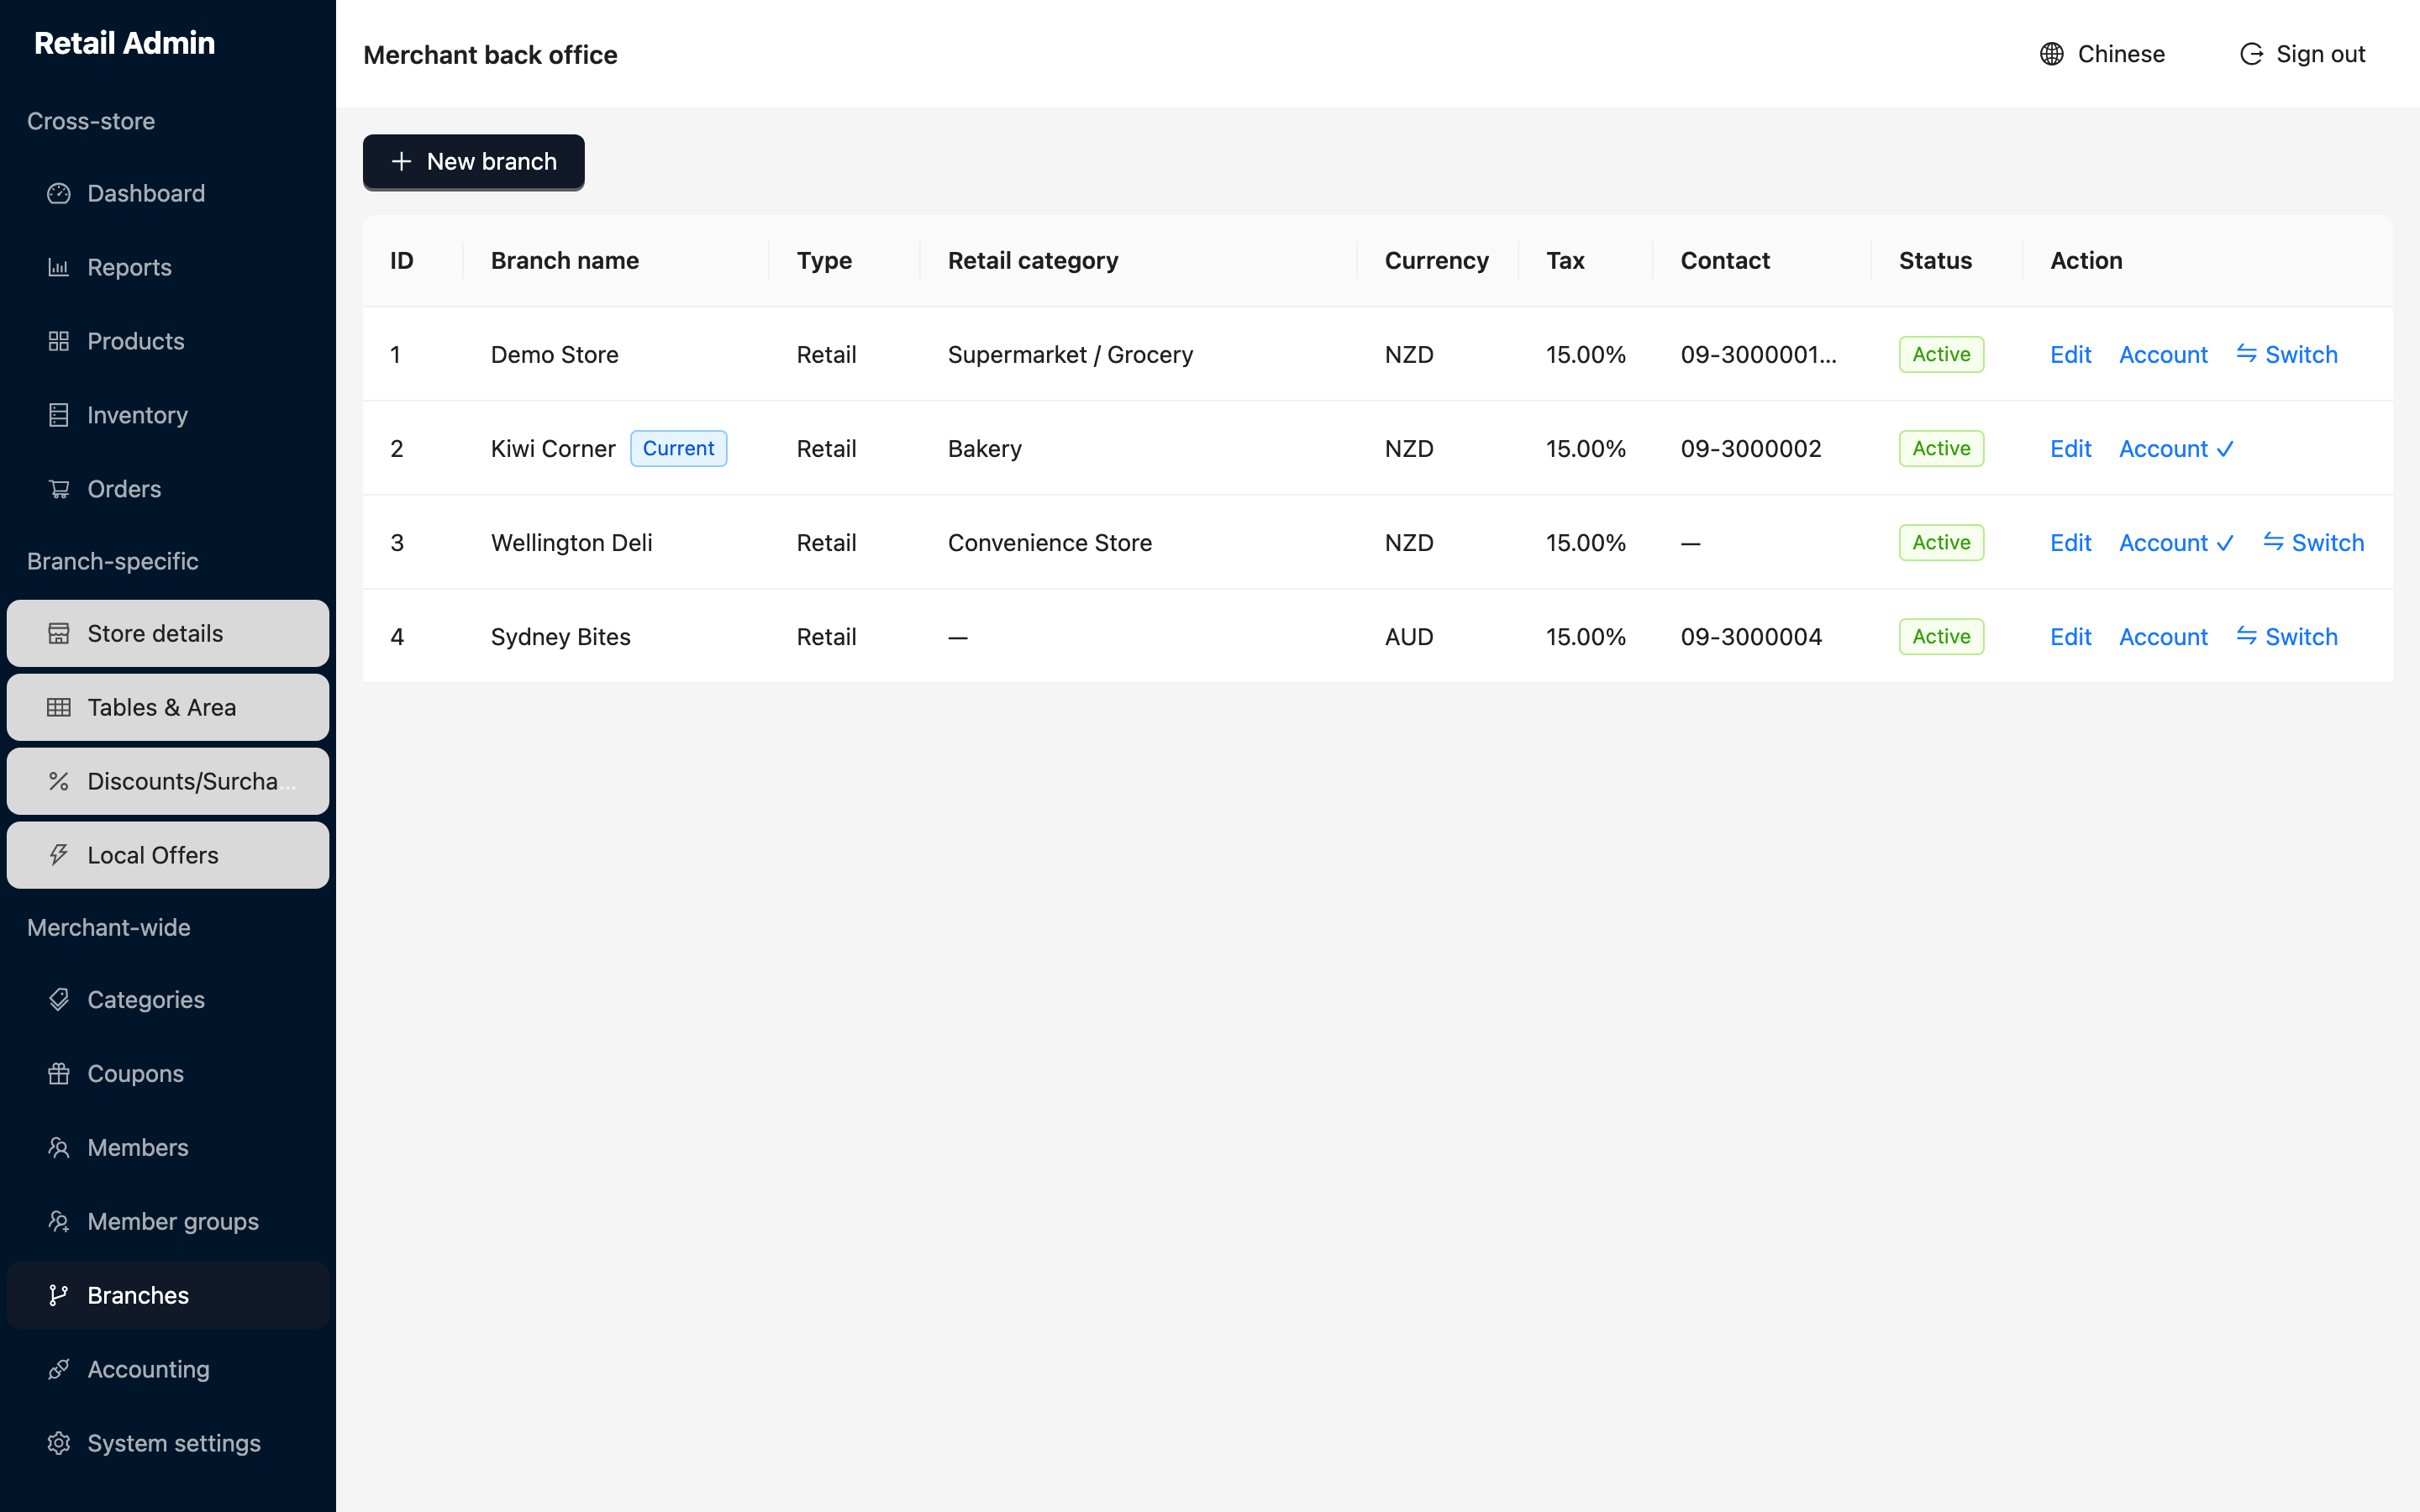Switch to the Wellington Deli branch
The image size is (2420, 1512).
click(x=2314, y=542)
